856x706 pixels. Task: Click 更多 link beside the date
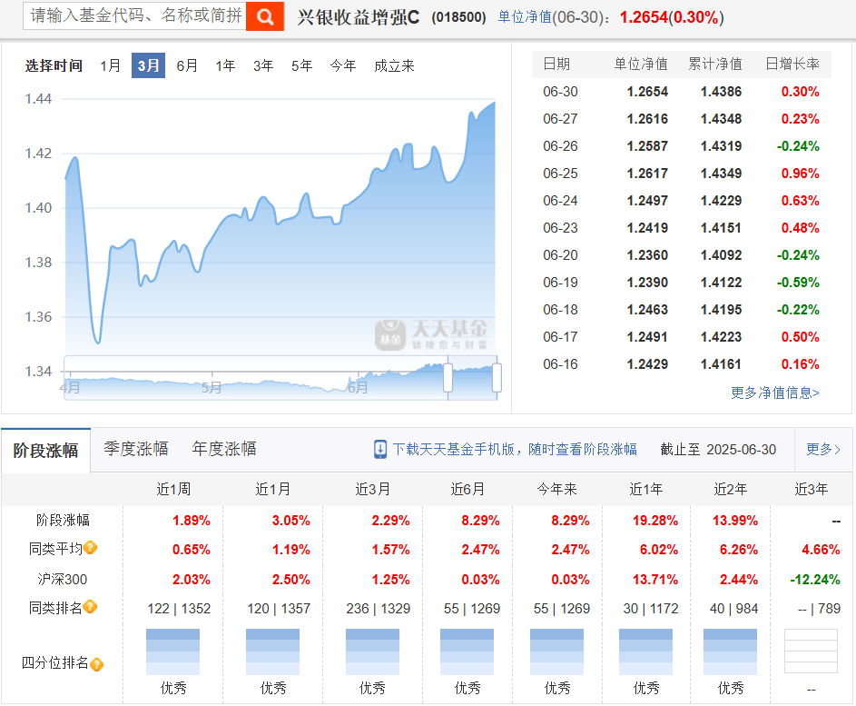point(823,449)
